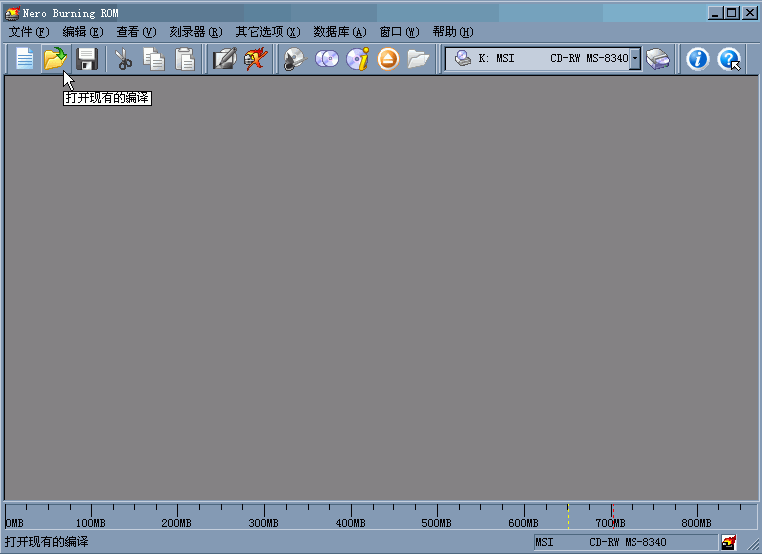
Task: Click the choose recorder drive icon
Action: pos(658,59)
